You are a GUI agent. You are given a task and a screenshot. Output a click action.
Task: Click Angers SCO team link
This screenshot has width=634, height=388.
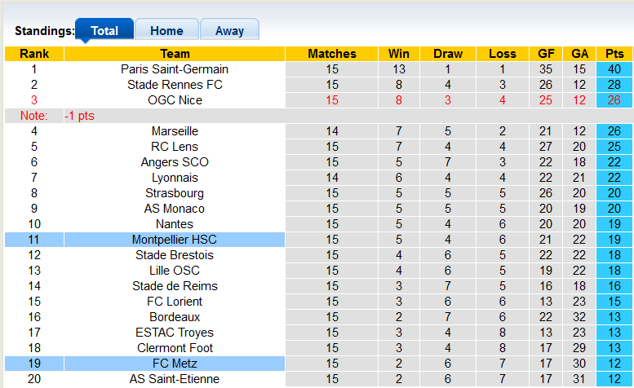tap(175, 162)
